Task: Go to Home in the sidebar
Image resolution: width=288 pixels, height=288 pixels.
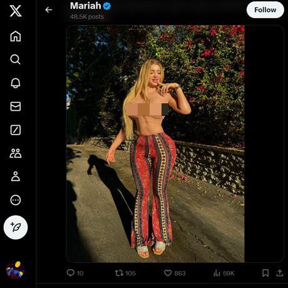Action: (x=16, y=36)
